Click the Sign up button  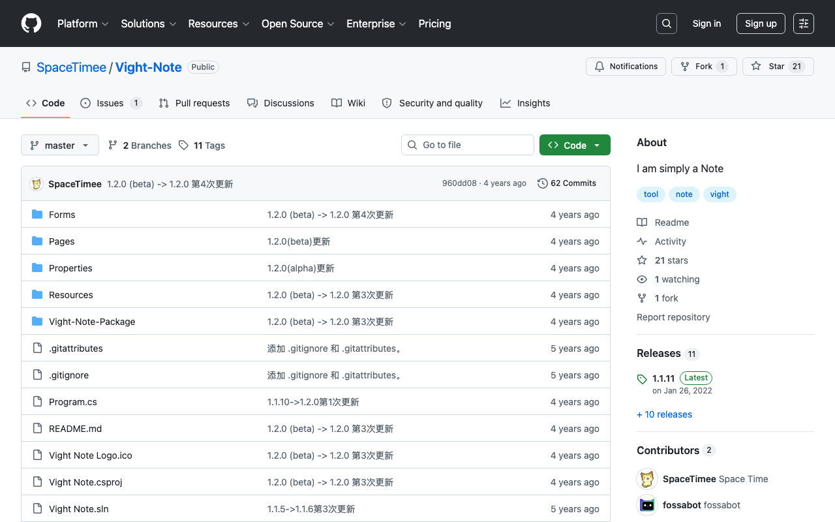coord(761,23)
